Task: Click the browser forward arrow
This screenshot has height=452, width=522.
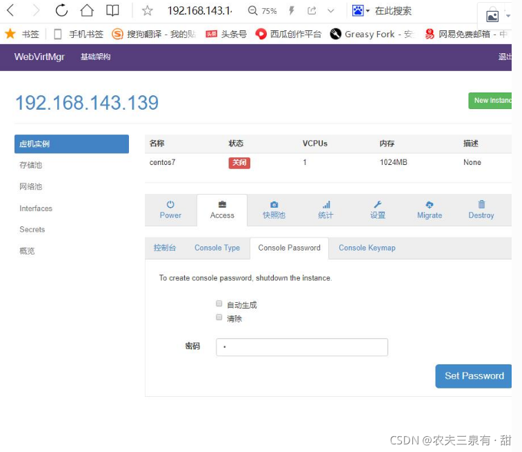Action: point(36,10)
